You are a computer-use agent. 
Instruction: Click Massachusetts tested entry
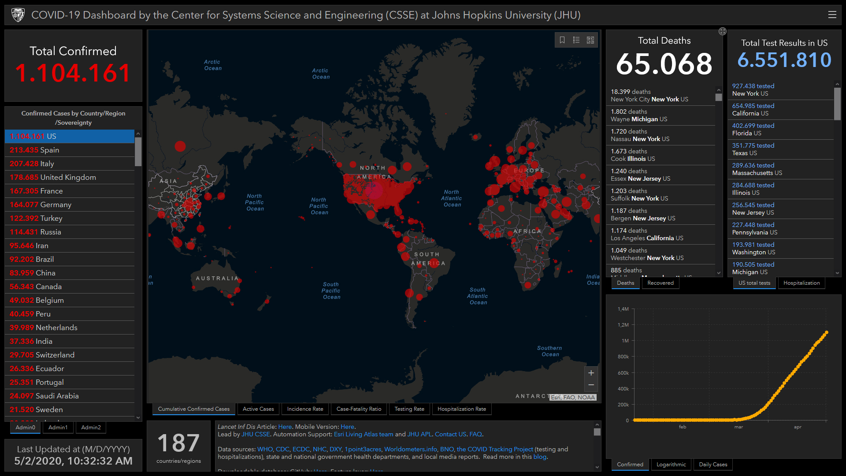(781, 169)
